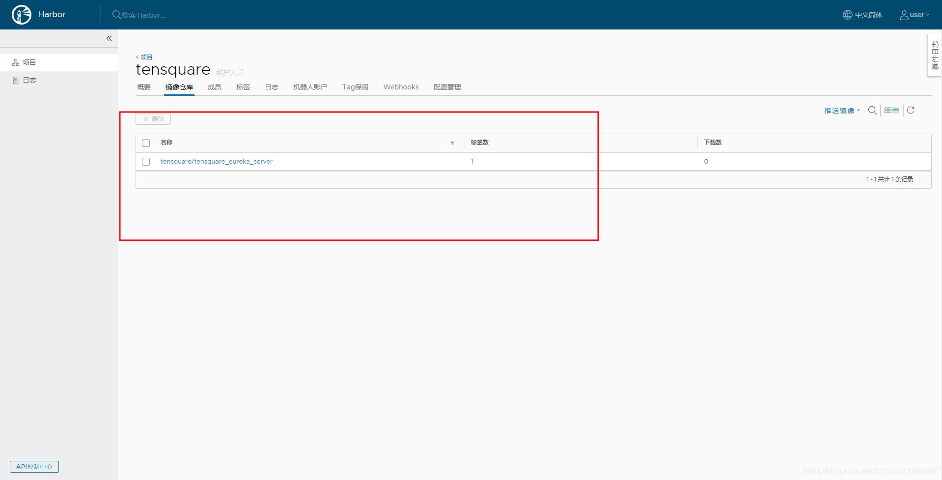Check the tensquare_eureka_server row checkbox
Viewport: 942px width, 480px height.
146,162
